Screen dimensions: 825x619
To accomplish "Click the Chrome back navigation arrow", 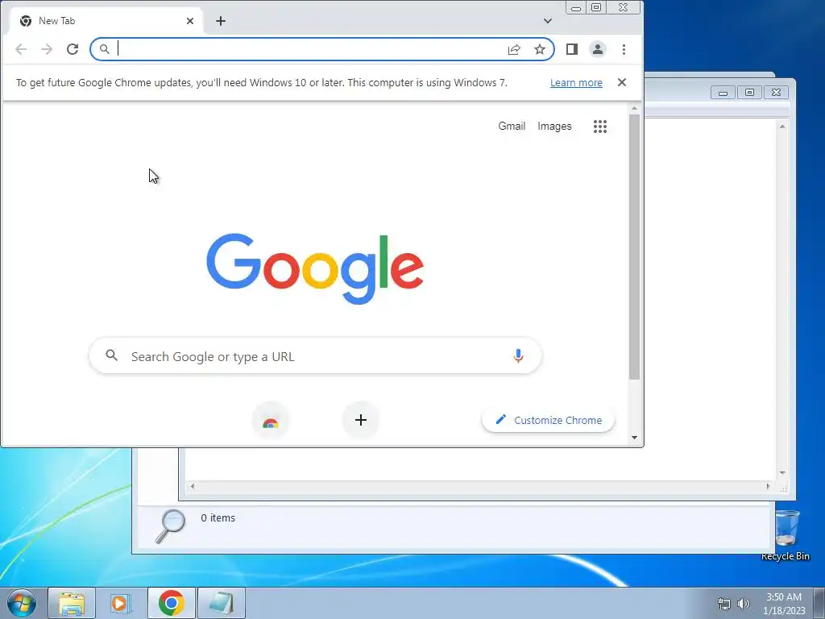I will (x=21, y=49).
